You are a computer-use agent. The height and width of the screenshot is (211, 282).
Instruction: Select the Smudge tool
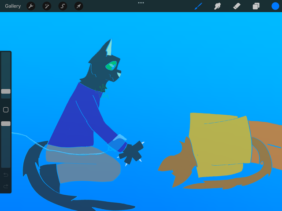(x=217, y=6)
